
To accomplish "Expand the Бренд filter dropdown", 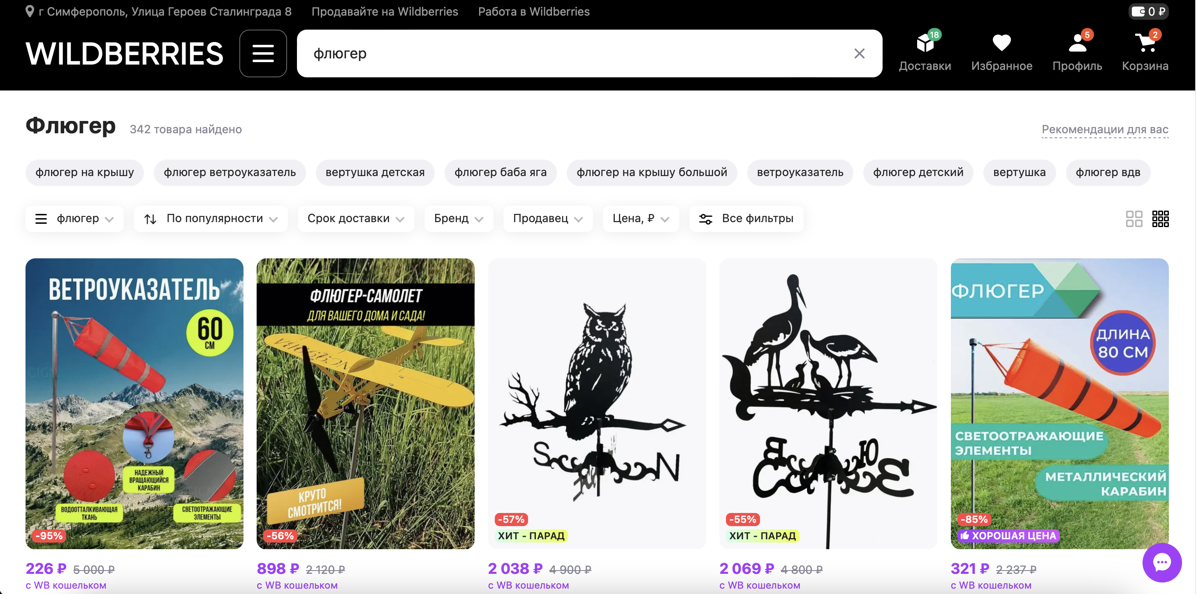I will [458, 219].
